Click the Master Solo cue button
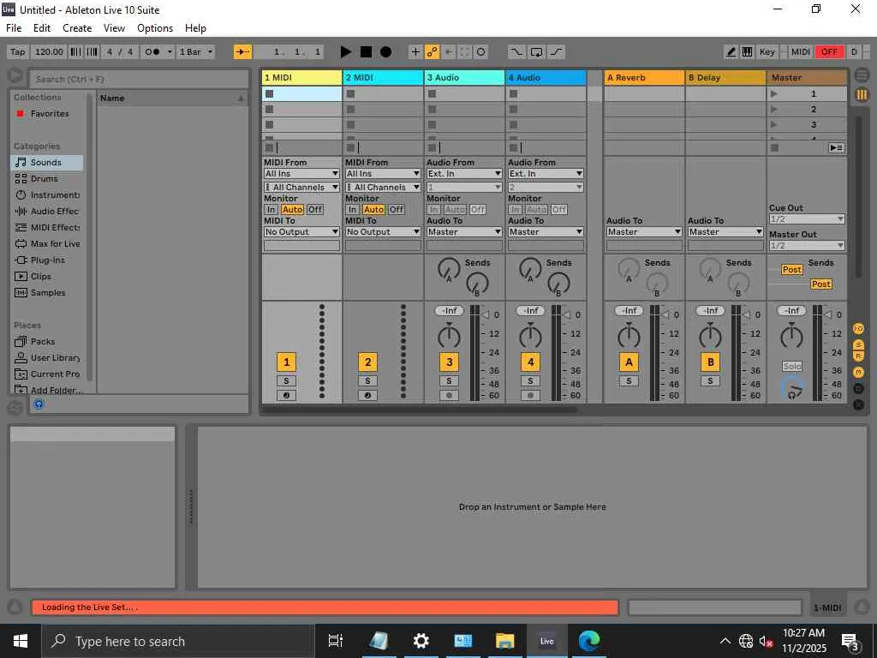 pyautogui.click(x=792, y=367)
